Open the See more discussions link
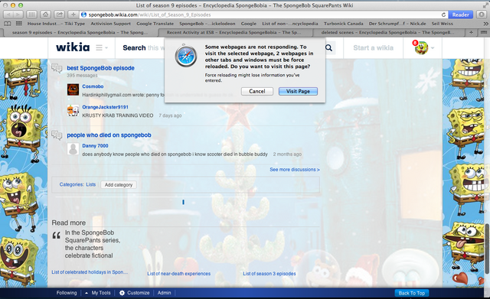 click(x=294, y=170)
